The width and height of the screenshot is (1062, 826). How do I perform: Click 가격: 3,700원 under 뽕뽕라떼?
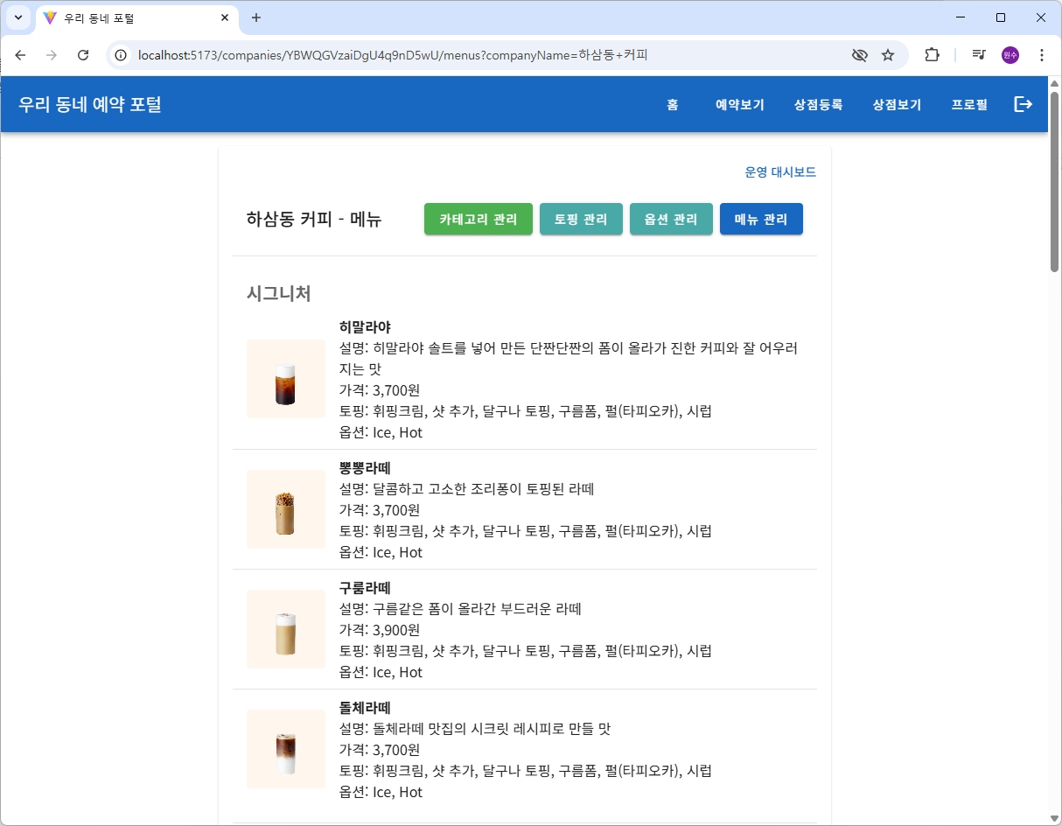tap(380, 510)
